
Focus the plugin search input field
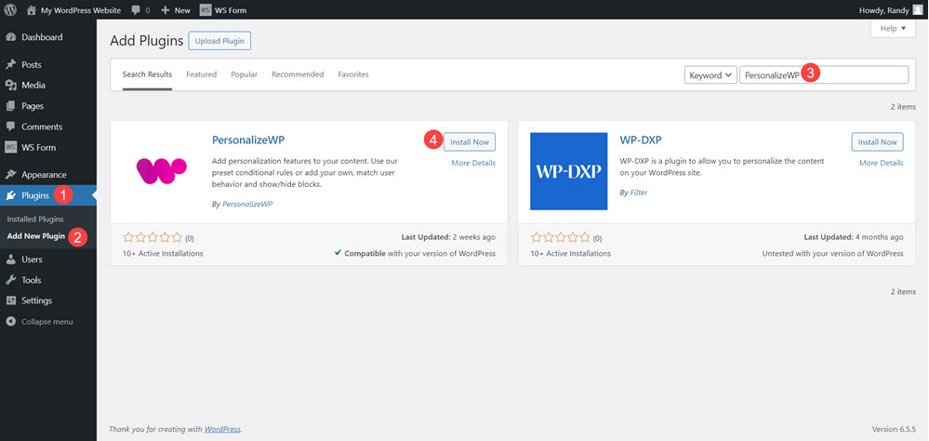click(x=824, y=75)
